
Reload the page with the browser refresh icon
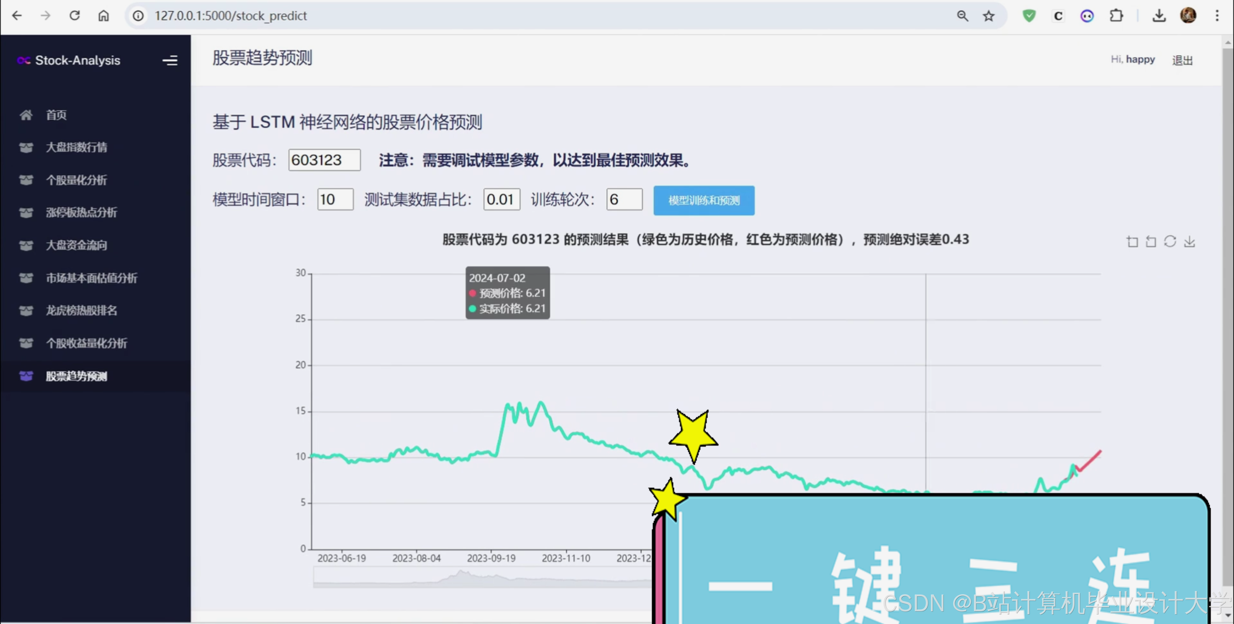point(75,16)
